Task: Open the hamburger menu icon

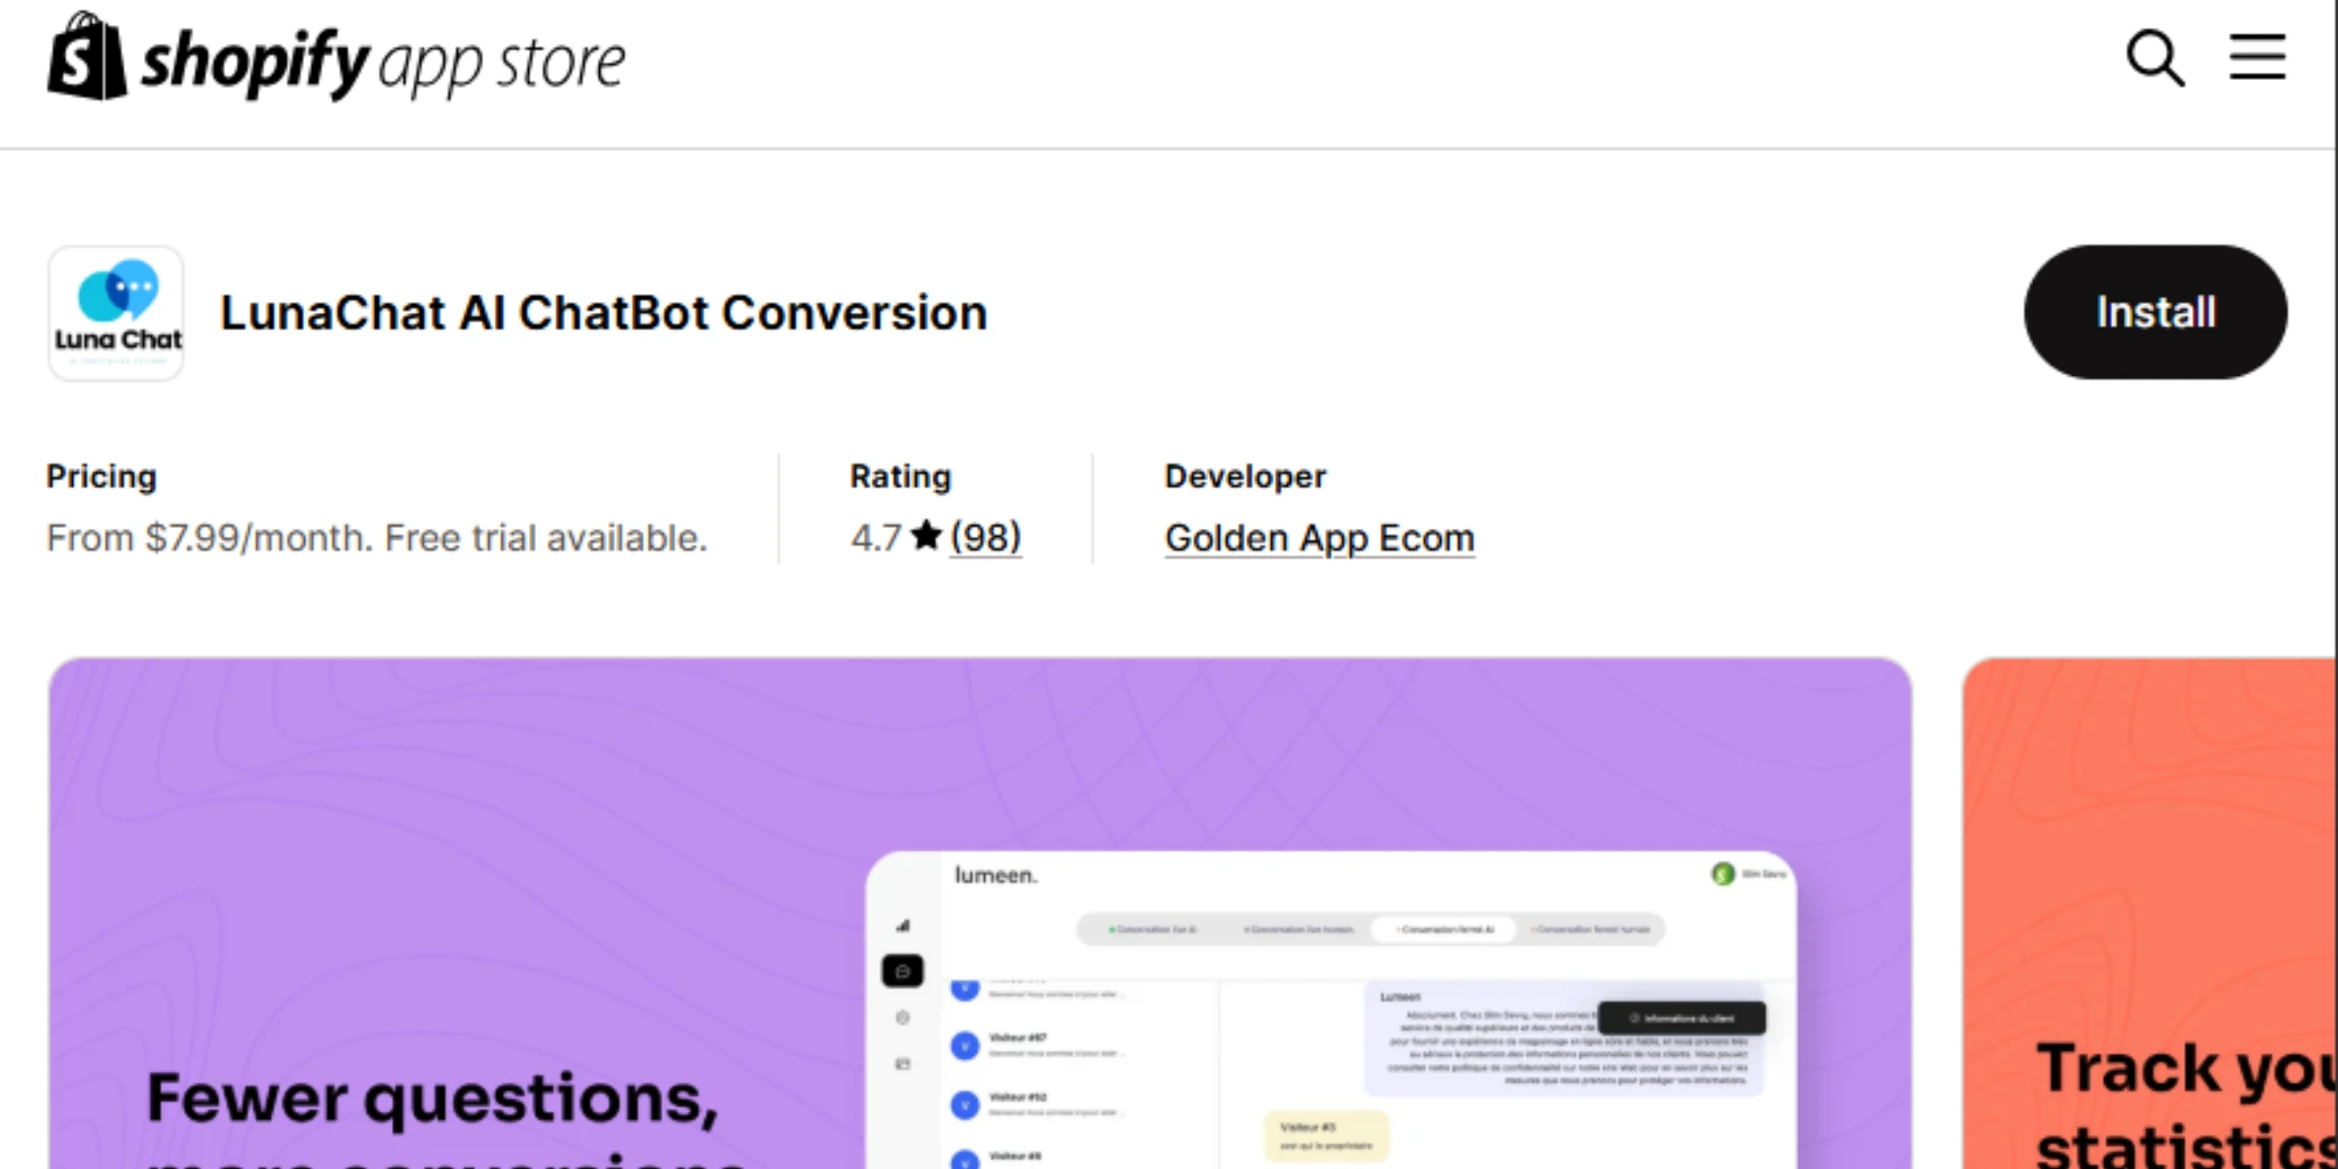Action: coord(2257,57)
